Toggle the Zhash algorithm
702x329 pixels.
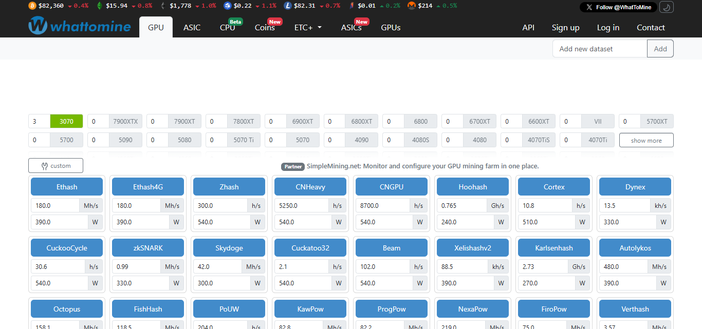(229, 187)
